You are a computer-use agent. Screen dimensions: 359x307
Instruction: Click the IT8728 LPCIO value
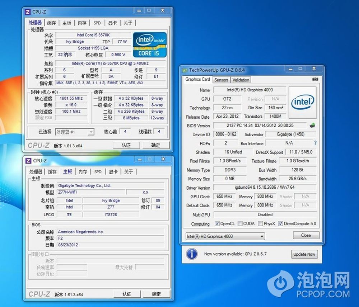click(x=111, y=214)
